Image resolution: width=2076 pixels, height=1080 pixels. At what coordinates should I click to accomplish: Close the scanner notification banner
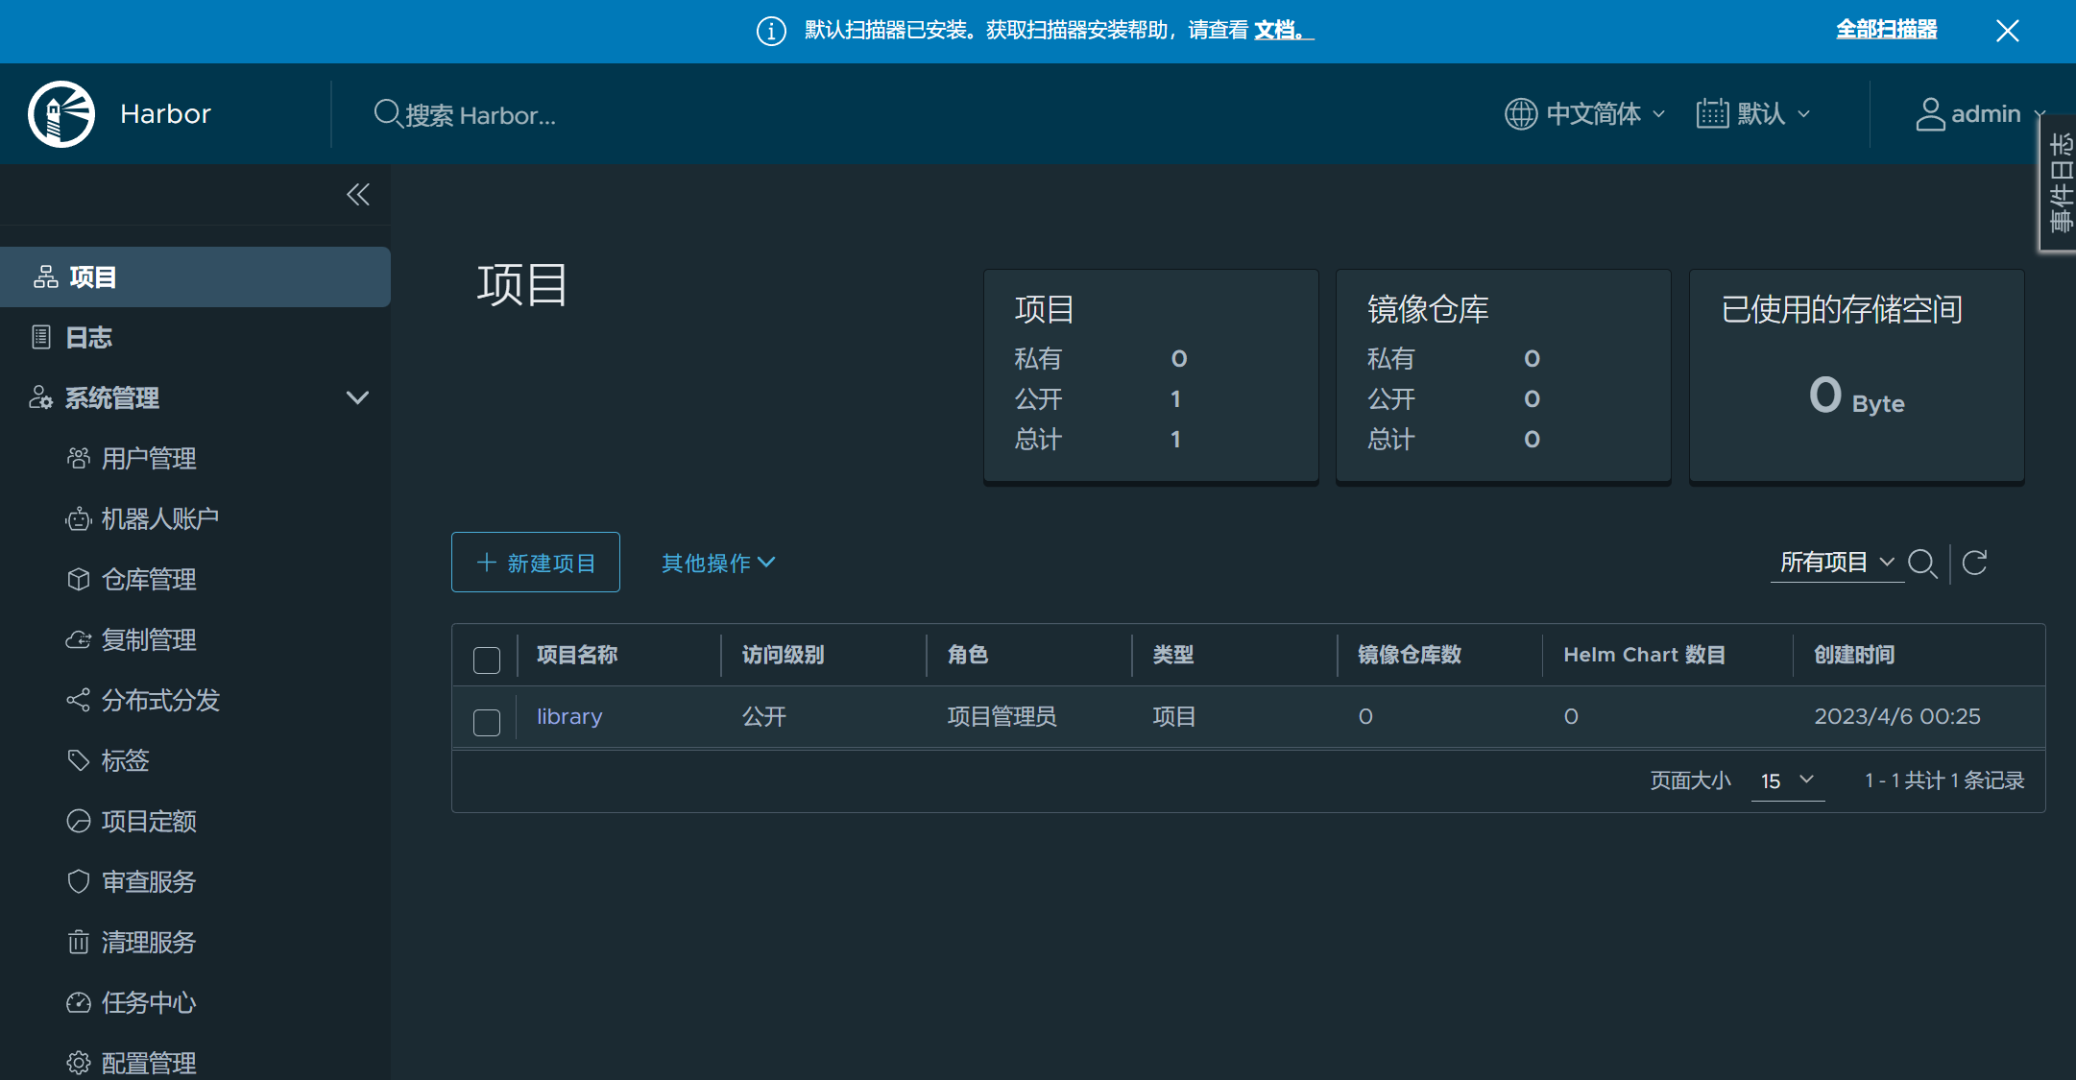[x=2007, y=31]
